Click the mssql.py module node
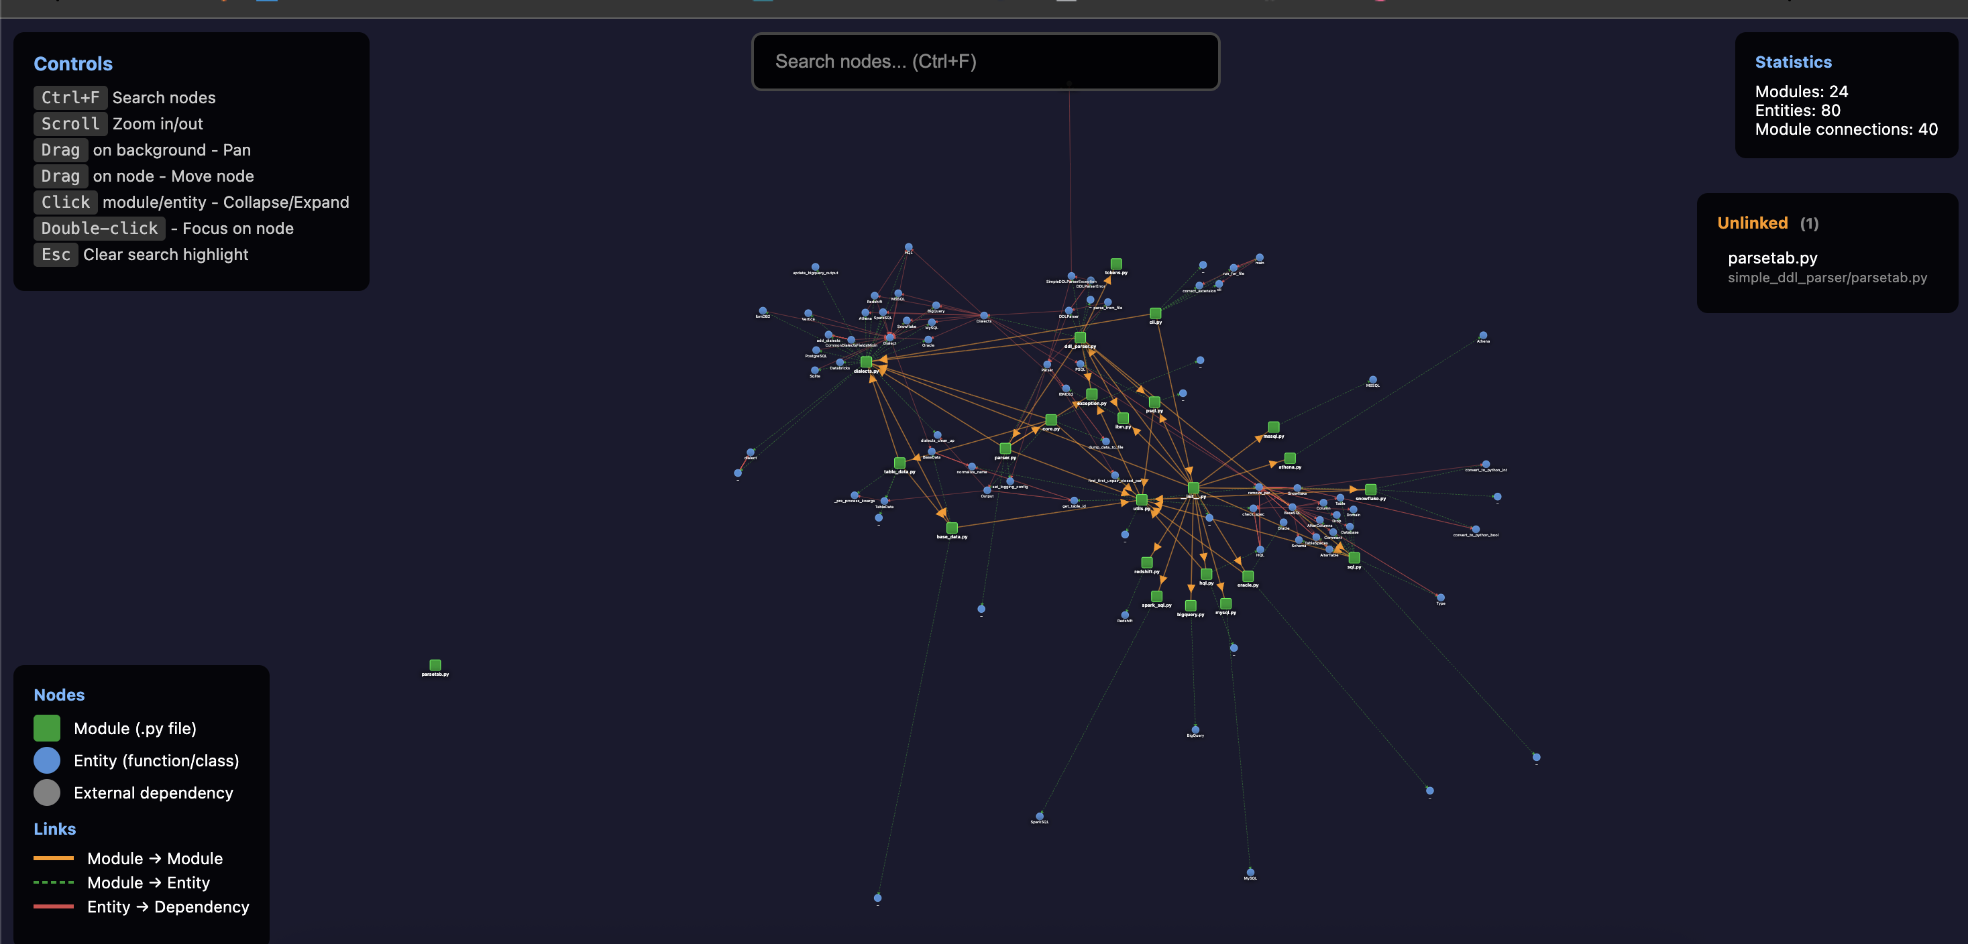 pos(1274,427)
